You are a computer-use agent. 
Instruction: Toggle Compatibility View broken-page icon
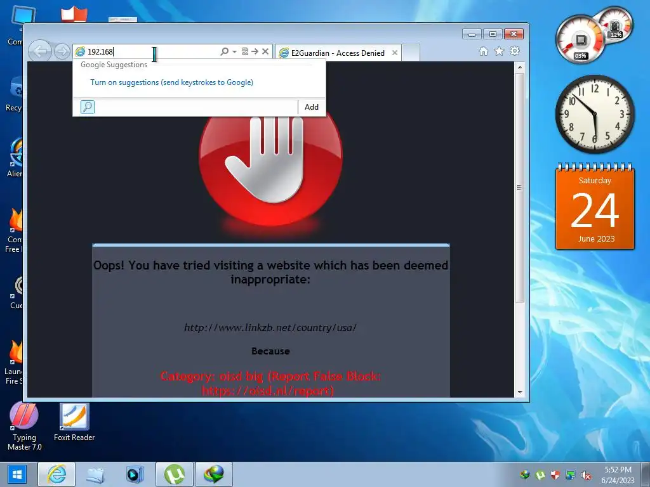click(246, 51)
